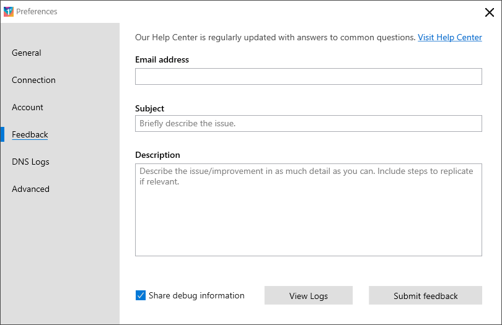The width and height of the screenshot is (502, 325).
Task: Focus the Email address field
Action: click(308, 76)
